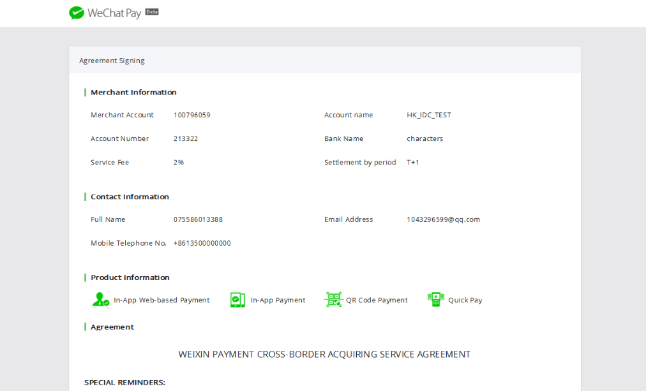
Task: Select the 2% service fee value
Action: [179, 162]
